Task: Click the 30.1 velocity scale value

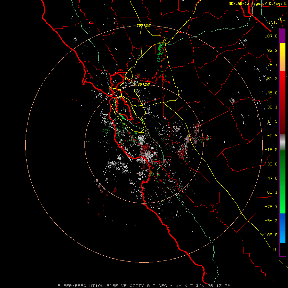Action: [272, 107]
